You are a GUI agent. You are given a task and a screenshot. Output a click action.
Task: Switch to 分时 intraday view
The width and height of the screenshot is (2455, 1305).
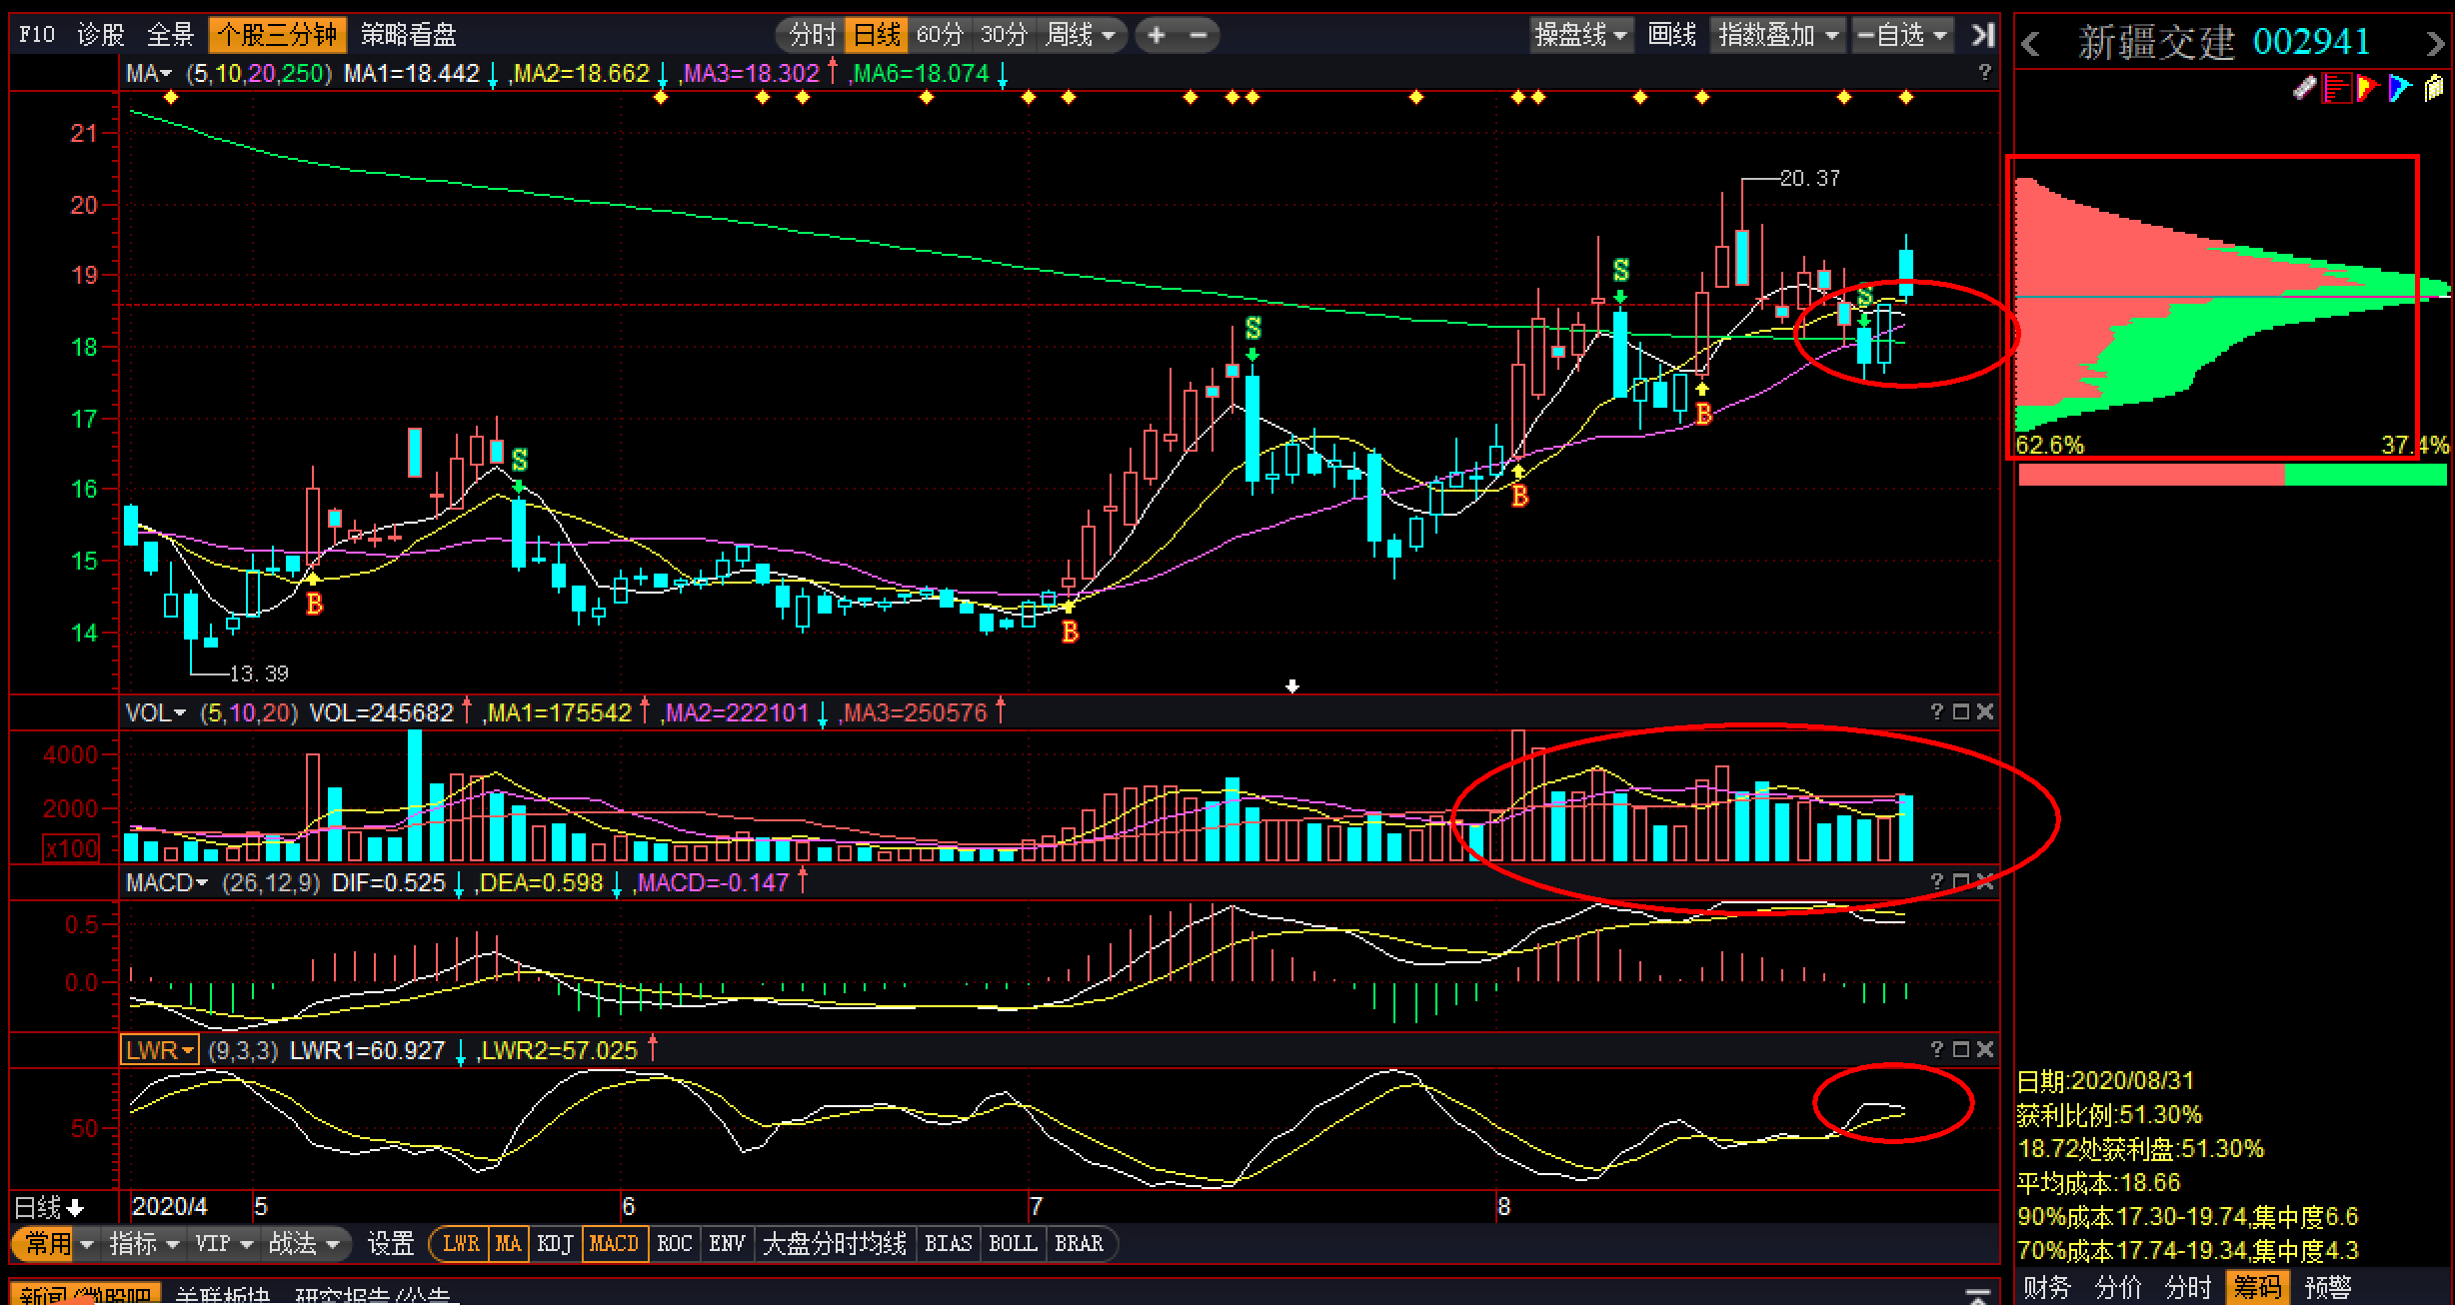click(812, 35)
